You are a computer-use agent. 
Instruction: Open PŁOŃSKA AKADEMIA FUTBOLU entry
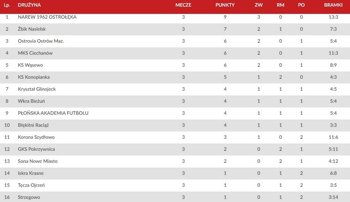(x=175, y=113)
